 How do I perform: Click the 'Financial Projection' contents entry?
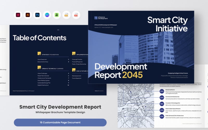(x=77, y=62)
